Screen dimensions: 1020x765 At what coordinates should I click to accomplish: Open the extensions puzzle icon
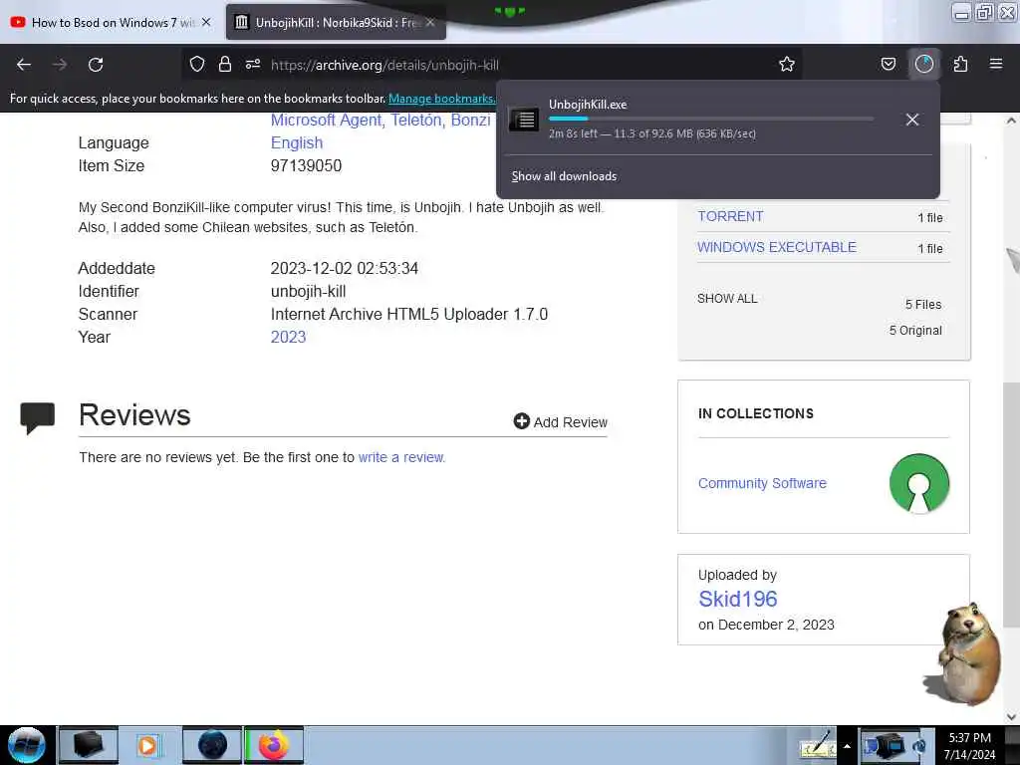(x=960, y=64)
